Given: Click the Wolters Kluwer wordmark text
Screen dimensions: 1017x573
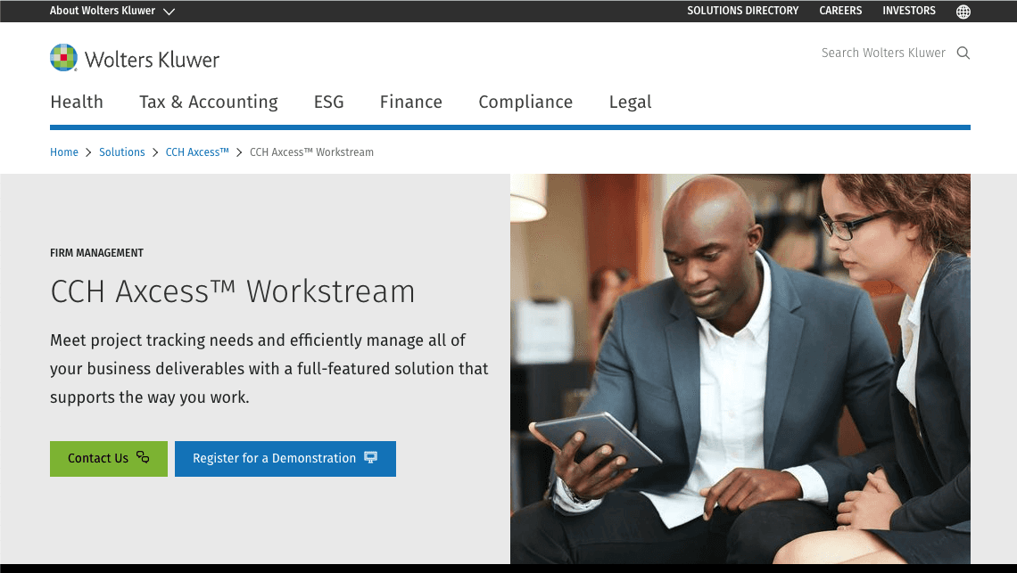Looking at the screenshot, I should pyautogui.click(x=152, y=60).
